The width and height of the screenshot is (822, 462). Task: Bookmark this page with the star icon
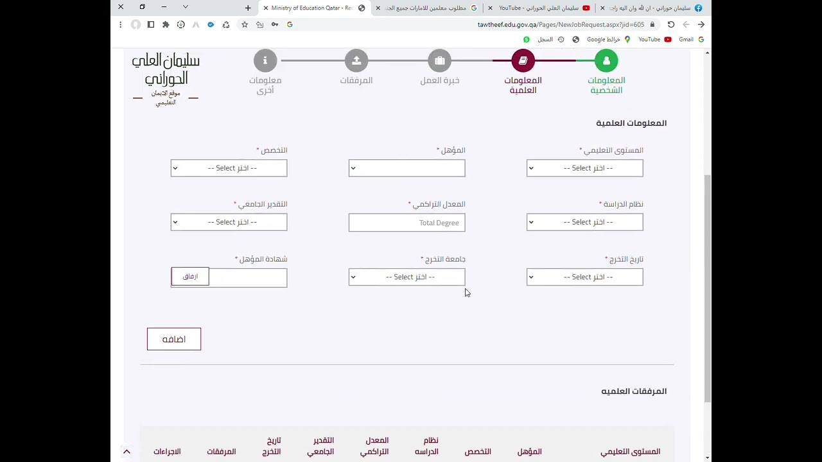tap(245, 24)
